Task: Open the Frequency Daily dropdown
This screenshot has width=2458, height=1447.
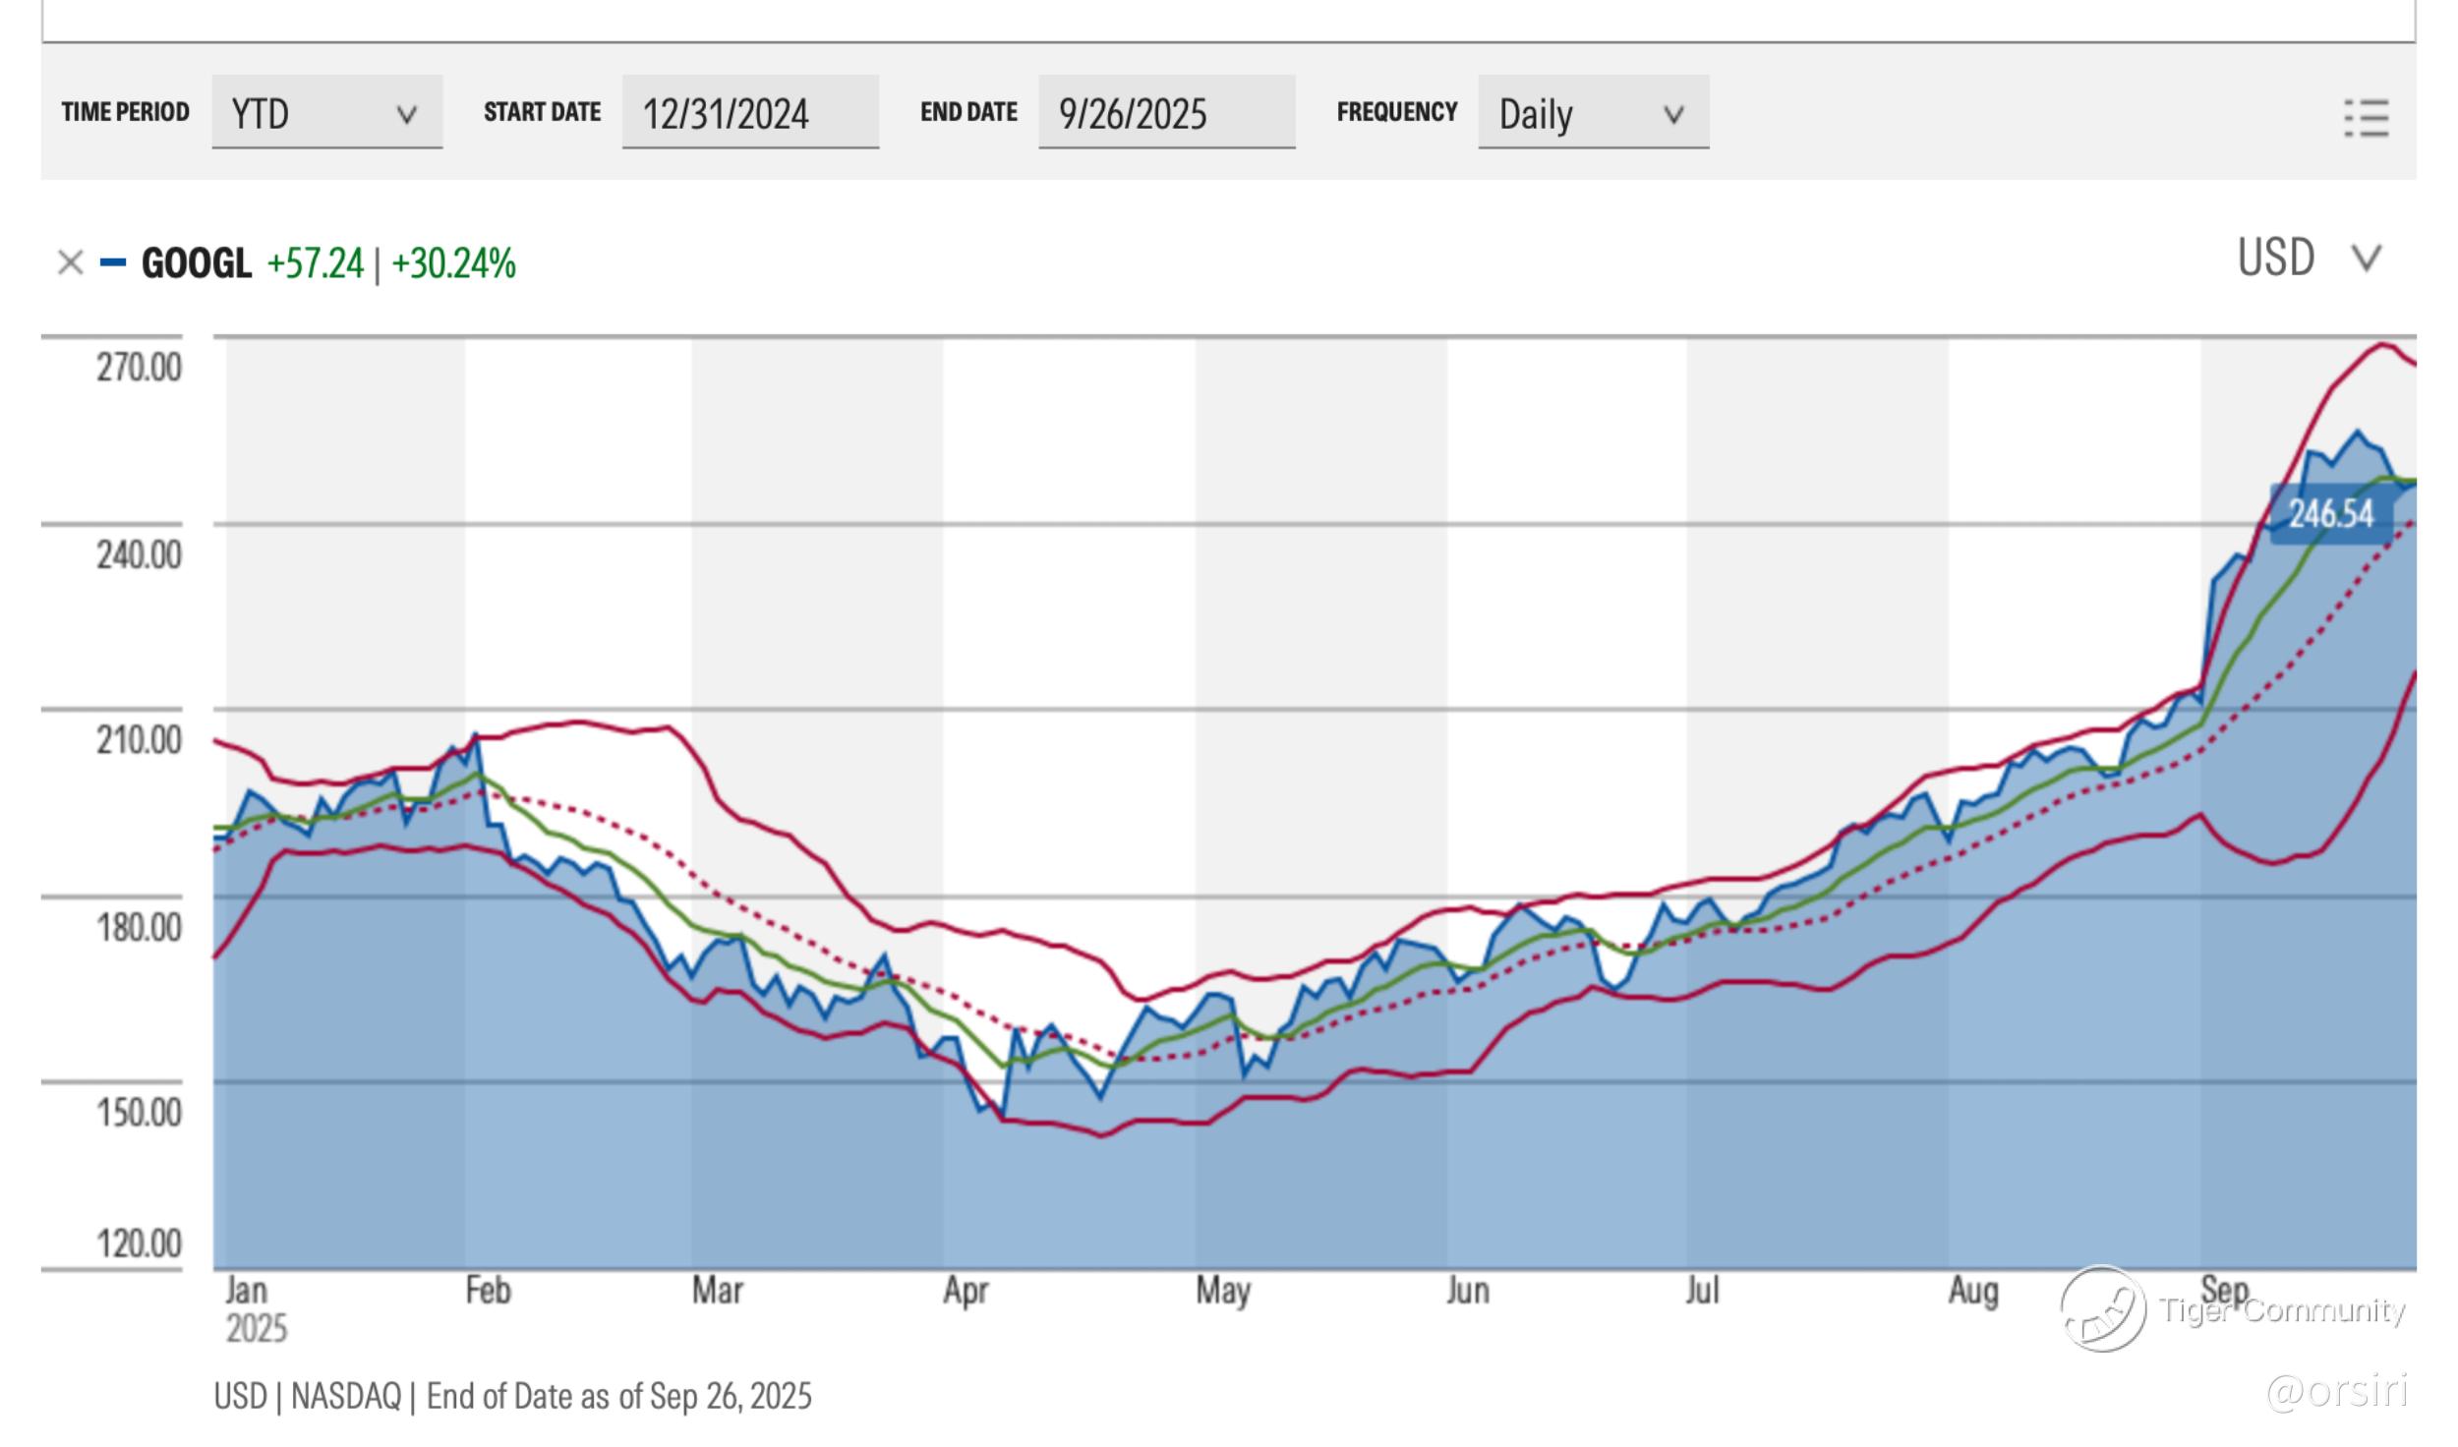Action: (x=1593, y=113)
